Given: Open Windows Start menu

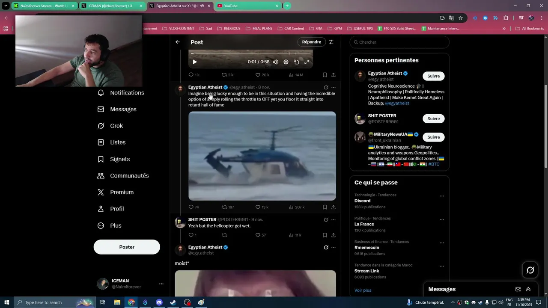Looking at the screenshot, I should coord(6,302).
